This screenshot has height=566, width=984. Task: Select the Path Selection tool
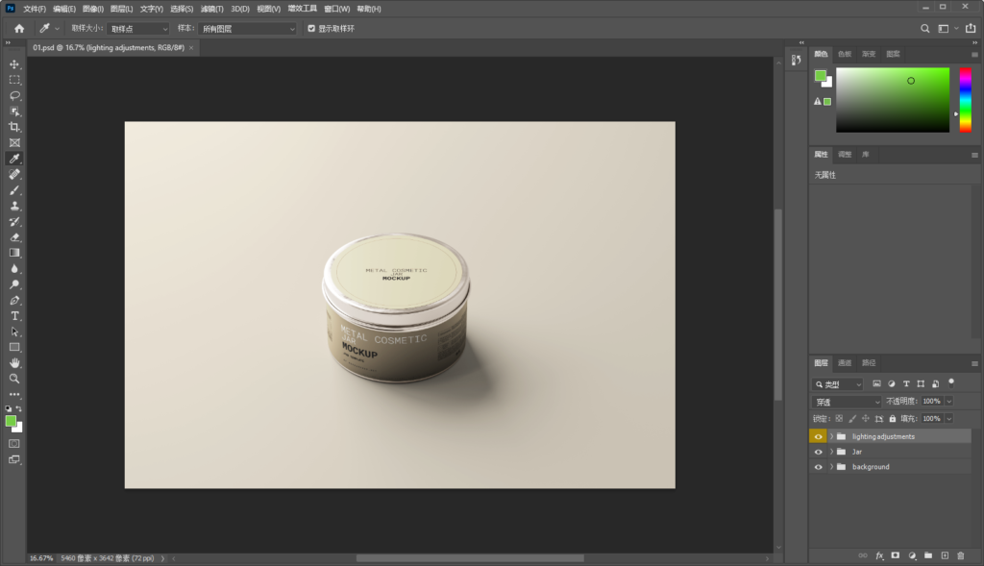pyautogui.click(x=14, y=332)
